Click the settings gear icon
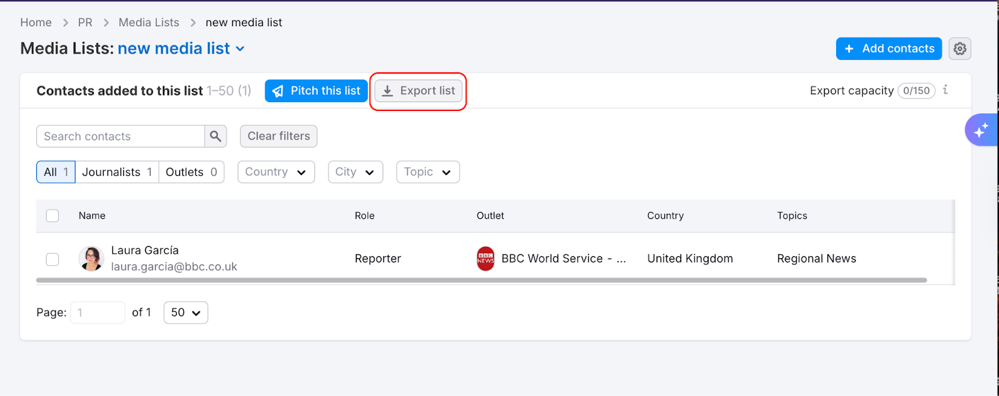The image size is (999, 396). (x=960, y=49)
